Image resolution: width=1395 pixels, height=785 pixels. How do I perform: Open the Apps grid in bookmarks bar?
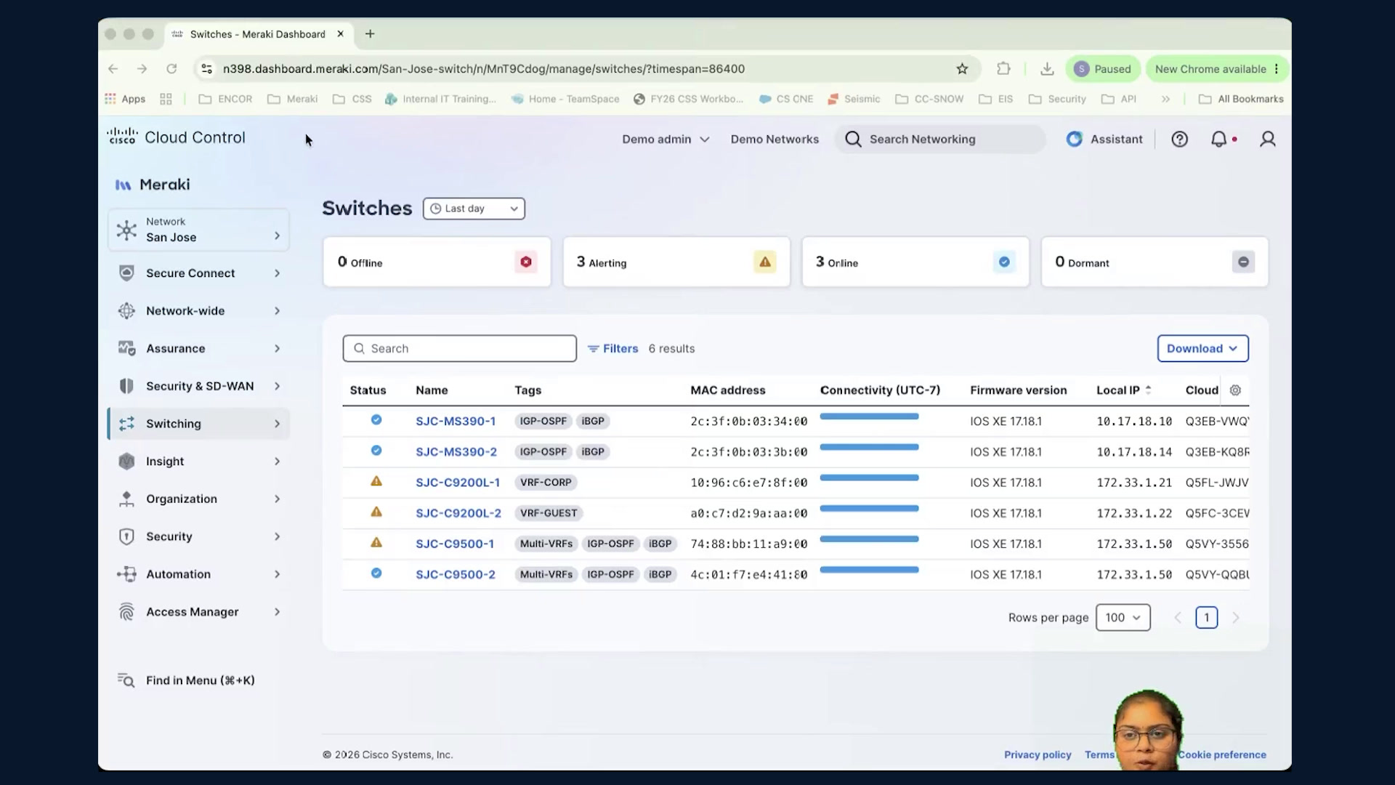pos(125,99)
